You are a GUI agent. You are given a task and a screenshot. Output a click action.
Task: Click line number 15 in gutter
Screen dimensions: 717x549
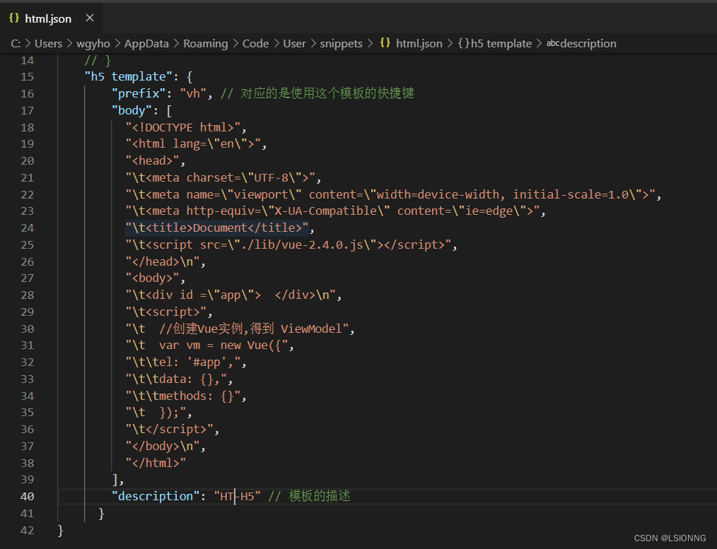pyautogui.click(x=28, y=77)
